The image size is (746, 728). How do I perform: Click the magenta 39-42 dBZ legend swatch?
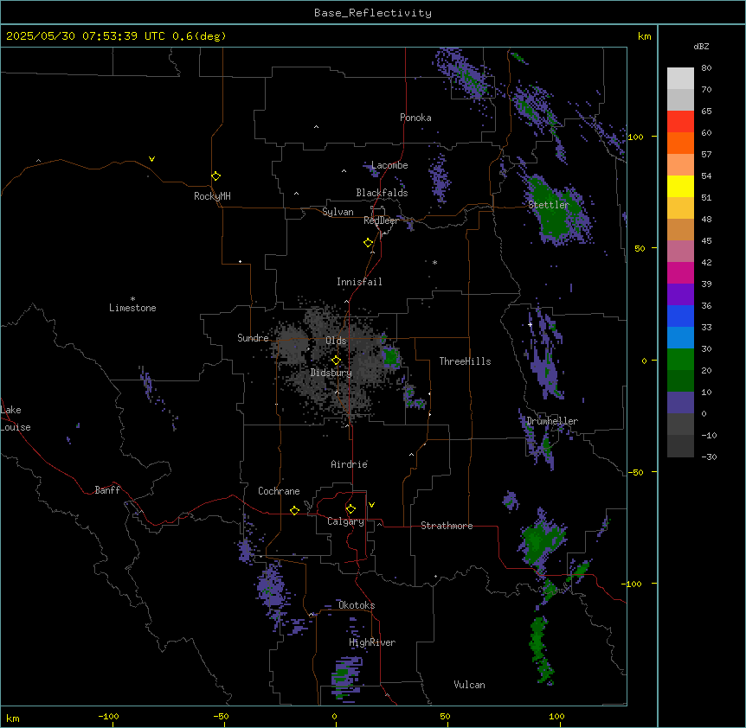(680, 272)
